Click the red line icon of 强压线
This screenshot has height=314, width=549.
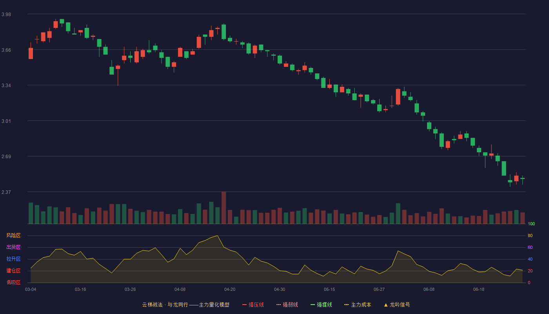(x=244, y=305)
